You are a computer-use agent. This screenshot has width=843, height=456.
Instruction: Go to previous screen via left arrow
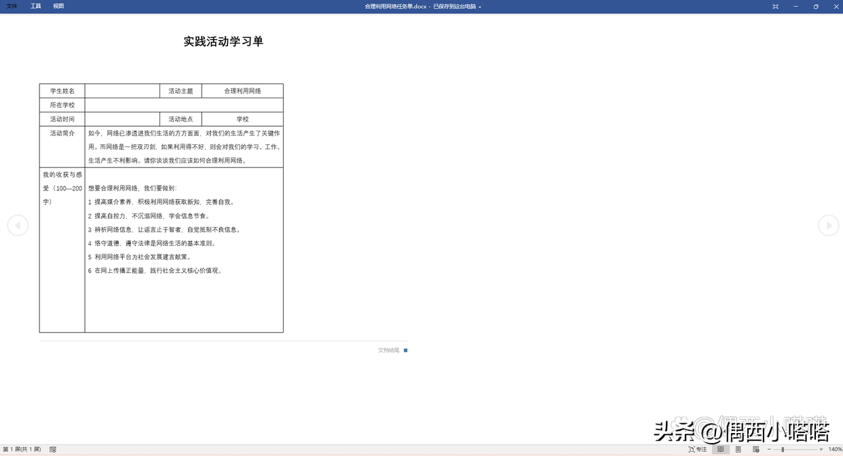[18, 226]
